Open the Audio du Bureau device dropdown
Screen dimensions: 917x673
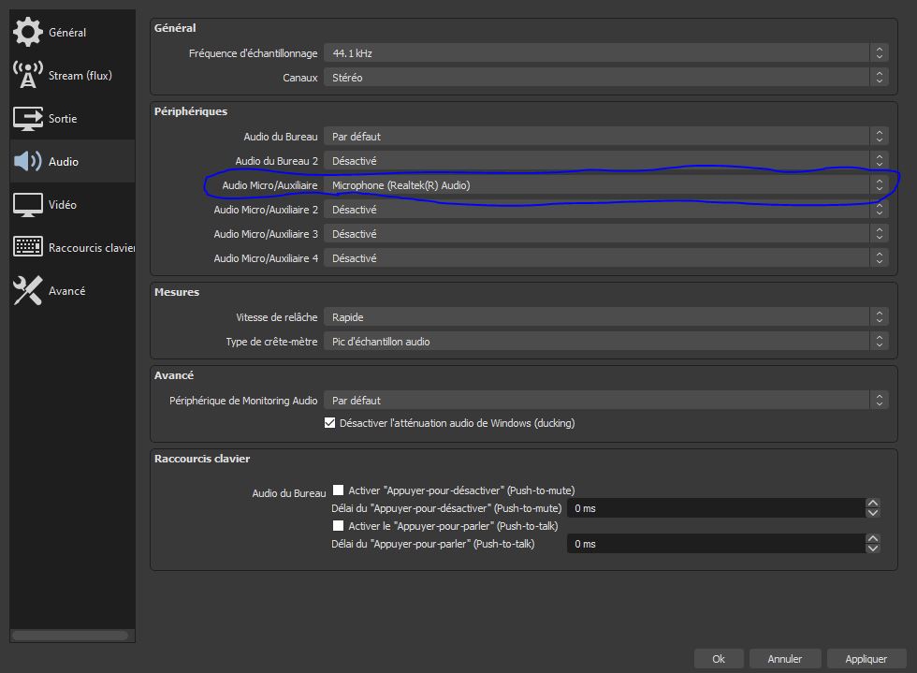tap(606, 137)
